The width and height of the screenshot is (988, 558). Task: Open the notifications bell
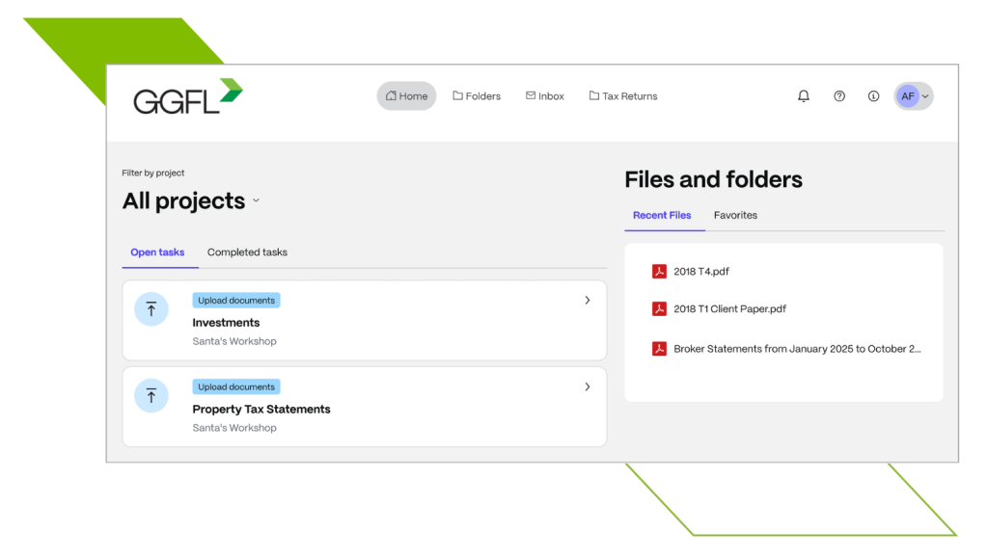[803, 96]
